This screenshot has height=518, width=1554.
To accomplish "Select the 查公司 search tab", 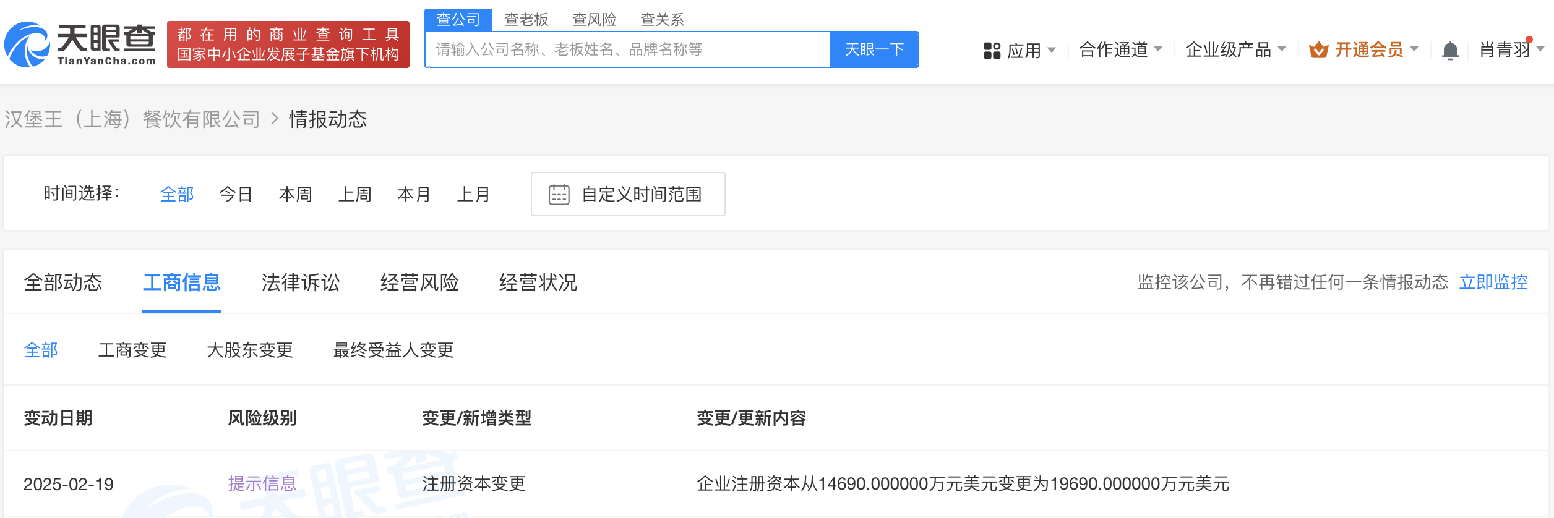I will pos(458,20).
